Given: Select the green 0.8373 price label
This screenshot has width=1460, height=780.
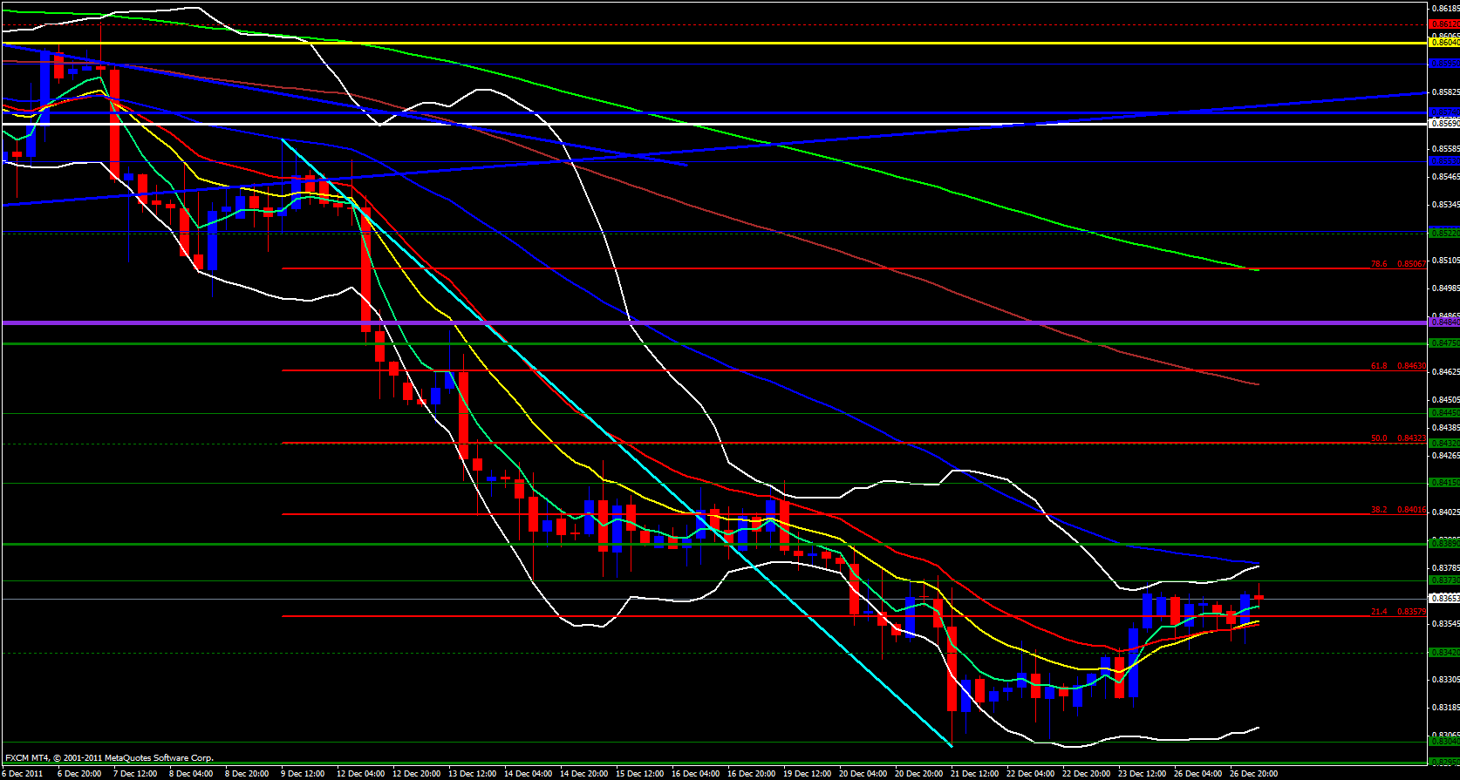Looking at the screenshot, I should click(1444, 580).
